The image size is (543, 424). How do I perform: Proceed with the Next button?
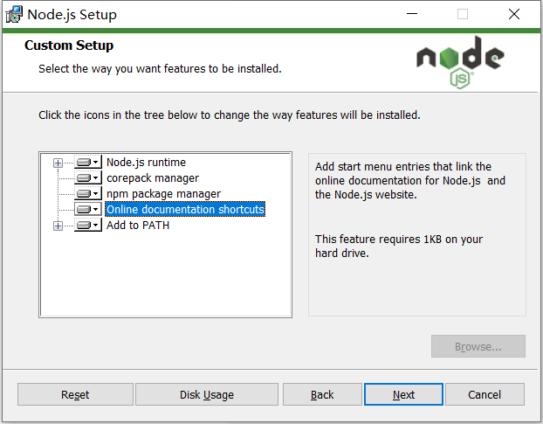[x=403, y=394]
